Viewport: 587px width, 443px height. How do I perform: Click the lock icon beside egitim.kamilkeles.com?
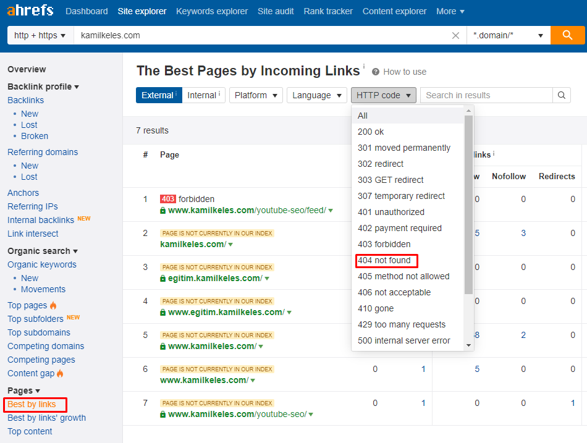click(163, 279)
